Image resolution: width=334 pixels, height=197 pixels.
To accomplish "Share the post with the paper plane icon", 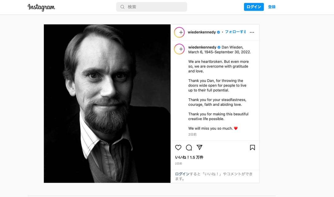I will point(200,148).
